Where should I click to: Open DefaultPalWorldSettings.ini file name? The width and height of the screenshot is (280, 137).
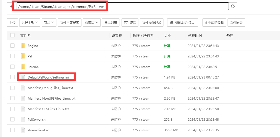click(49, 77)
